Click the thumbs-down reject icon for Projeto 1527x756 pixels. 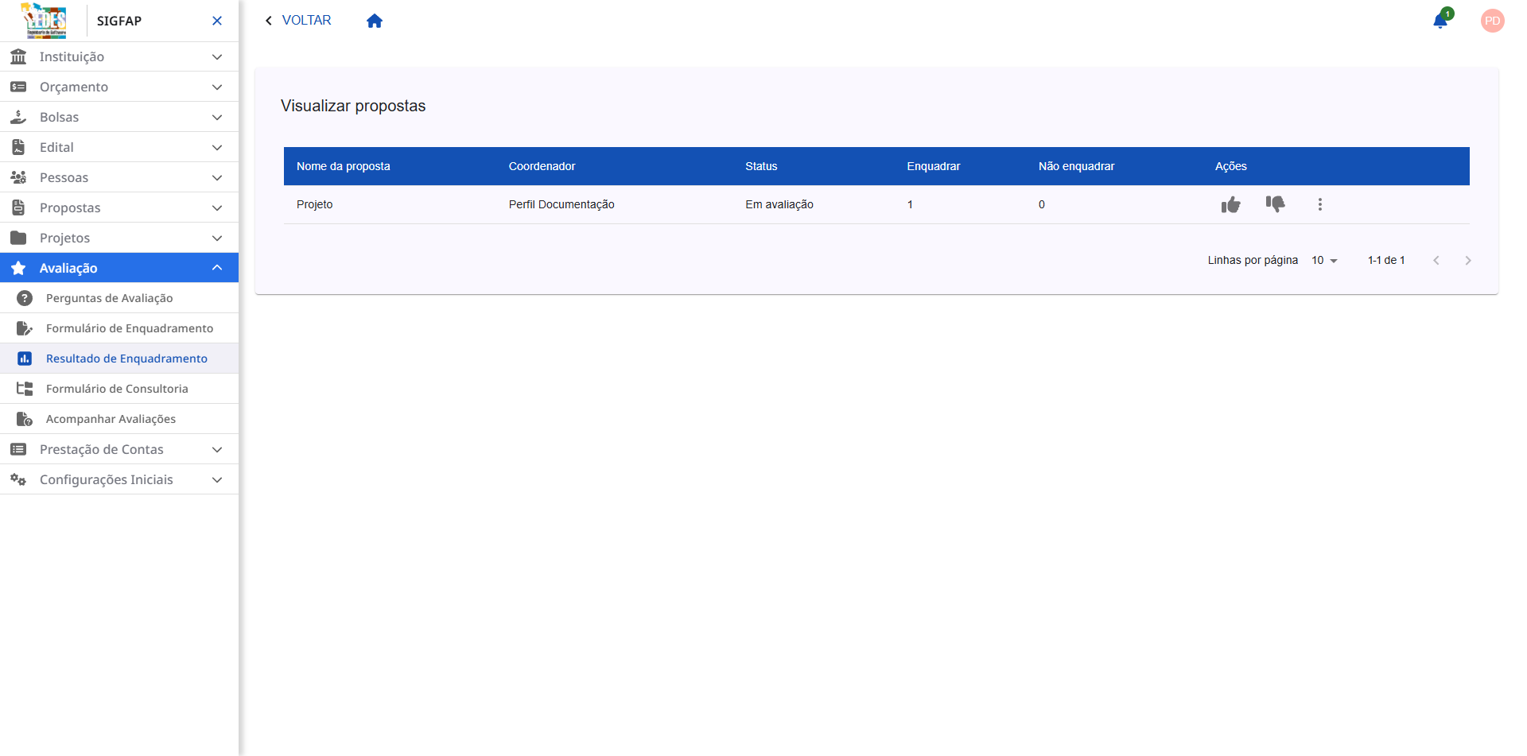pyautogui.click(x=1275, y=204)
